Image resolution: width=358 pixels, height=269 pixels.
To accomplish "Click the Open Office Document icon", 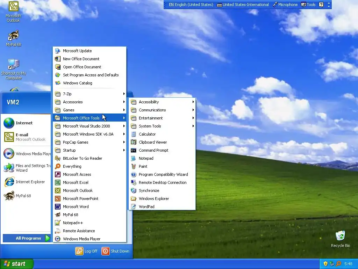I will (58, 67).
